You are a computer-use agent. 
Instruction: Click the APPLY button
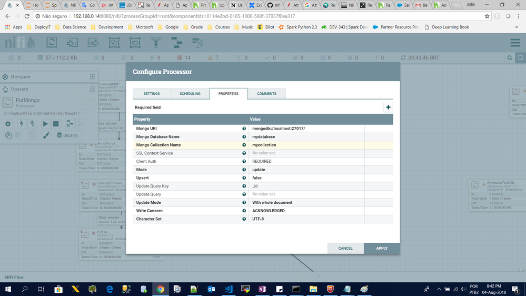click(x=382, y=249)
